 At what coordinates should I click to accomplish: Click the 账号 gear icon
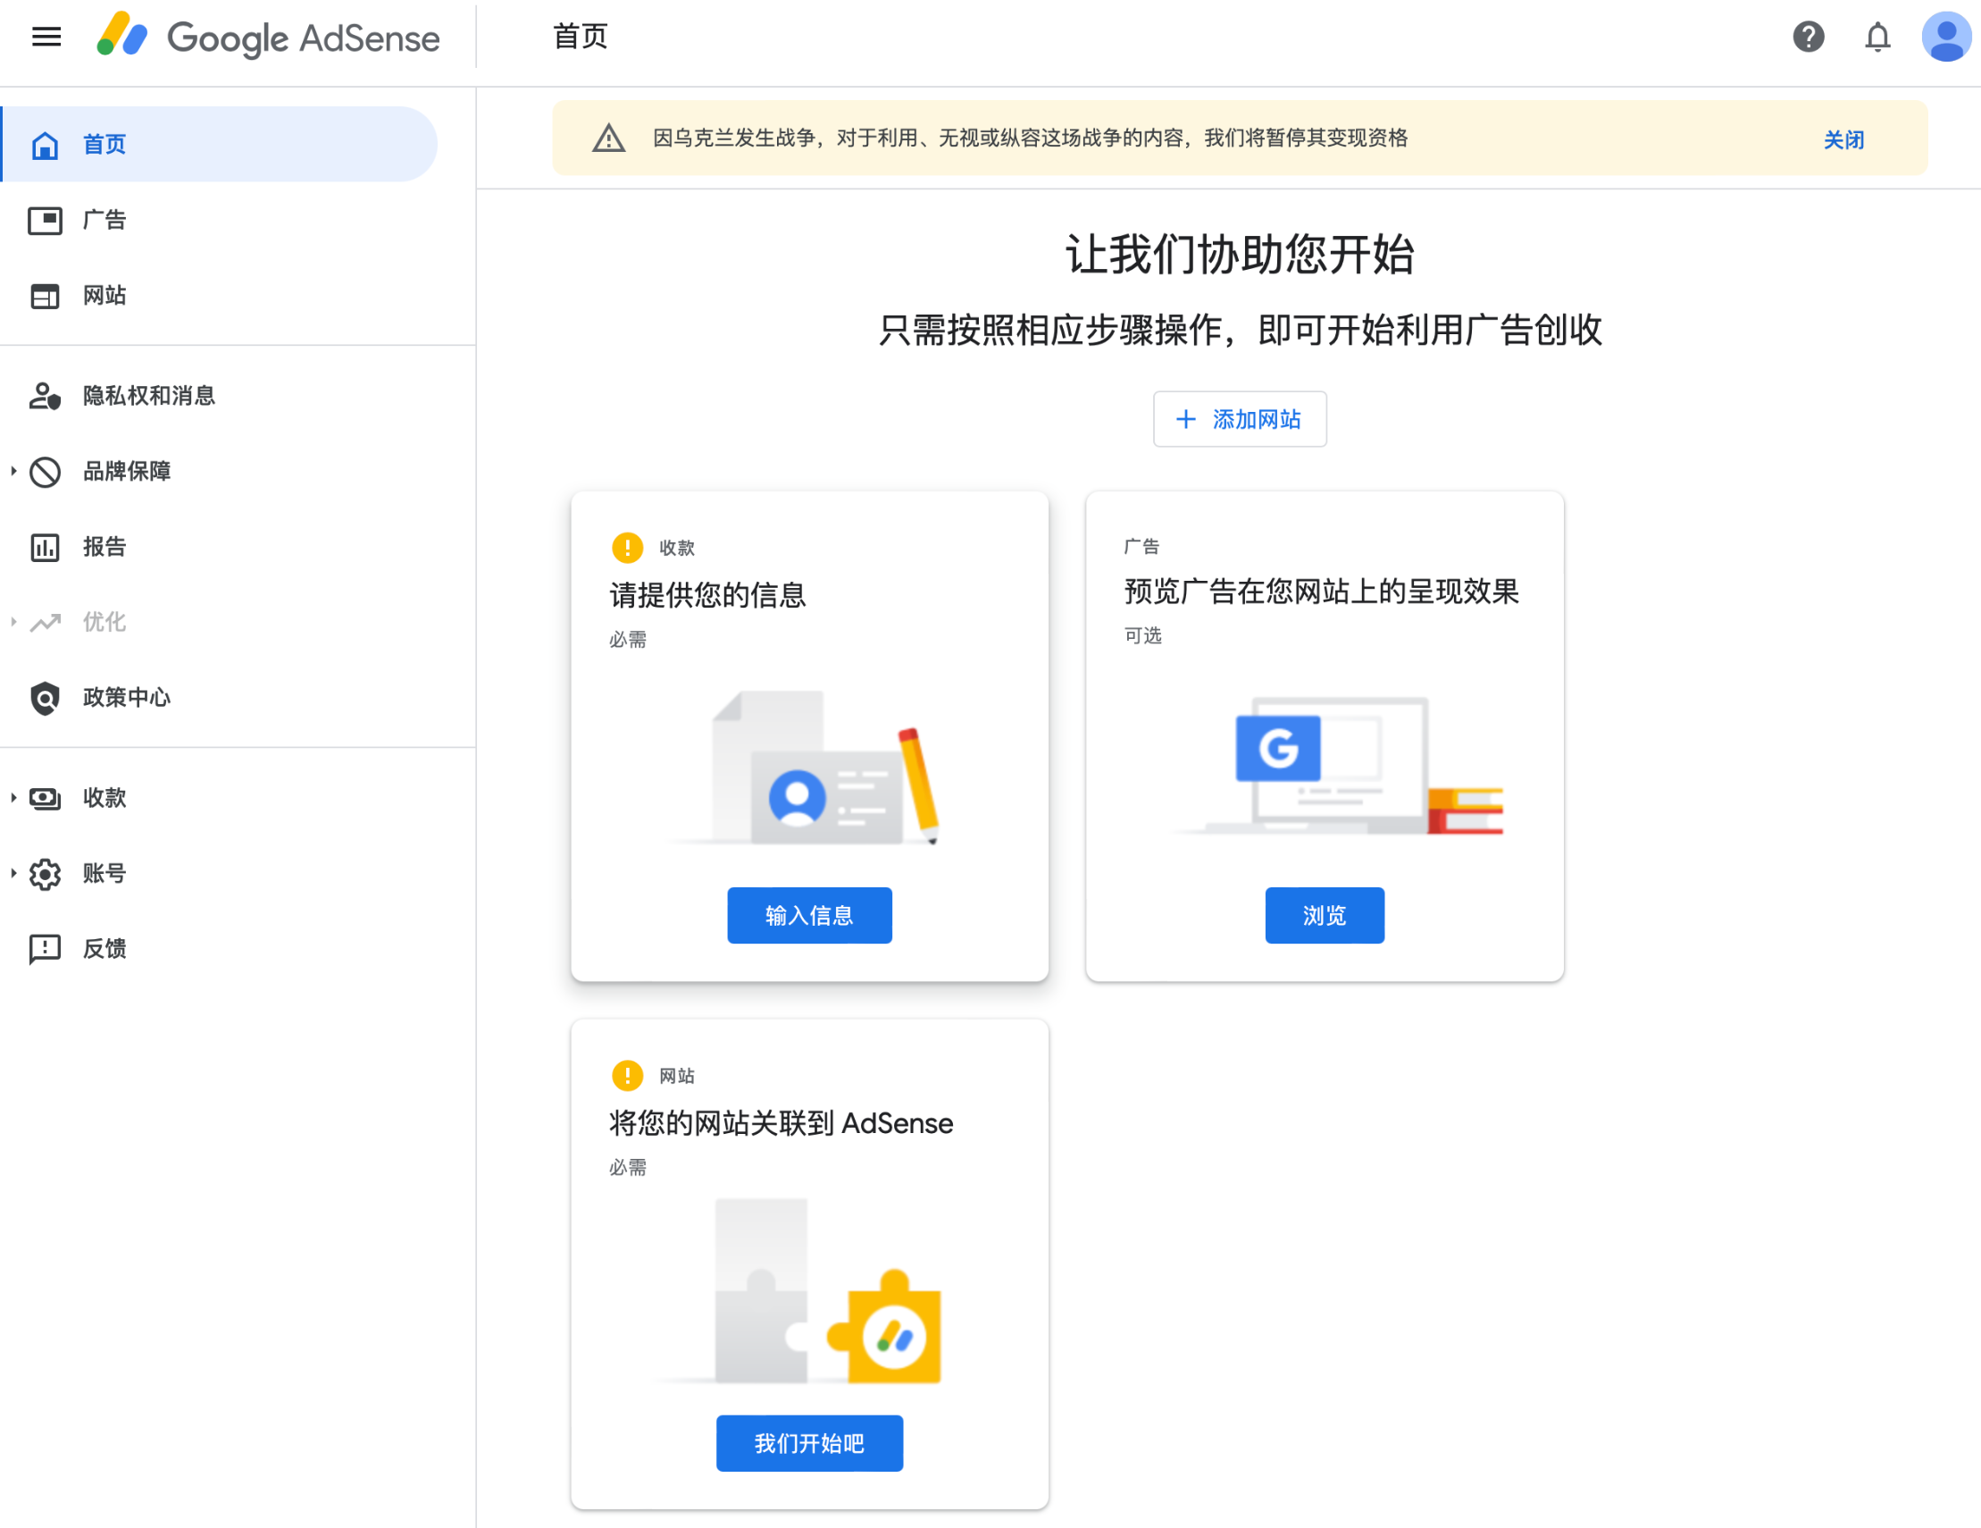(45, 874)
